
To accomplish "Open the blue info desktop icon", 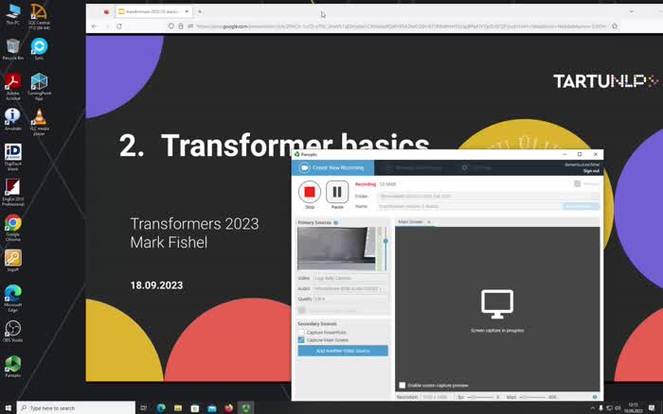I will (x=12, y=119).
